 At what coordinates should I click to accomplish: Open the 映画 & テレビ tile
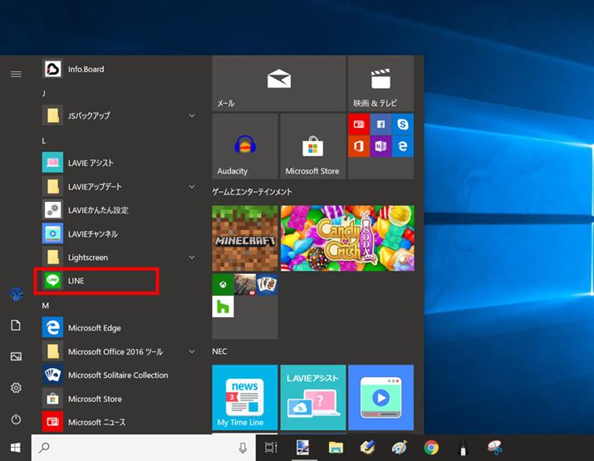pyautogui.click(x=380, y=83)
